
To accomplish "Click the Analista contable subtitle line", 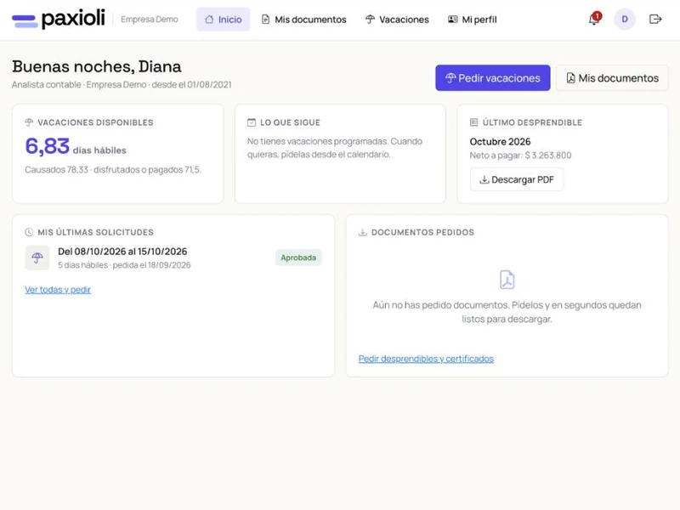I will pos(122,84).
